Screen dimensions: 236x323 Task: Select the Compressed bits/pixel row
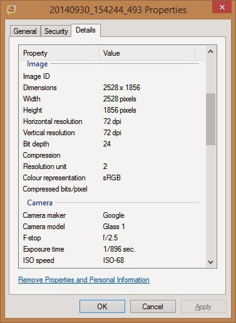click(x=112, y=189)
